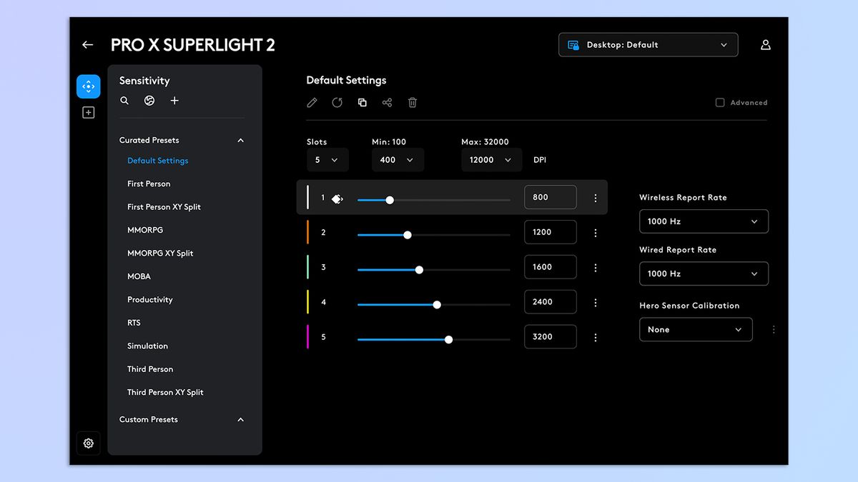Click the slider handle for DPI slot 3

tap(419, 270)
